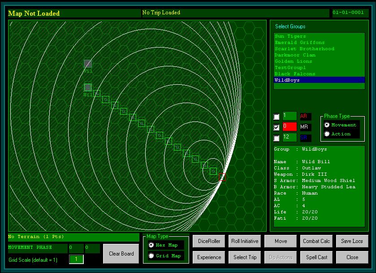376x273 pixels.
Task: Click the red square path end marker
Action: [222, 178]
